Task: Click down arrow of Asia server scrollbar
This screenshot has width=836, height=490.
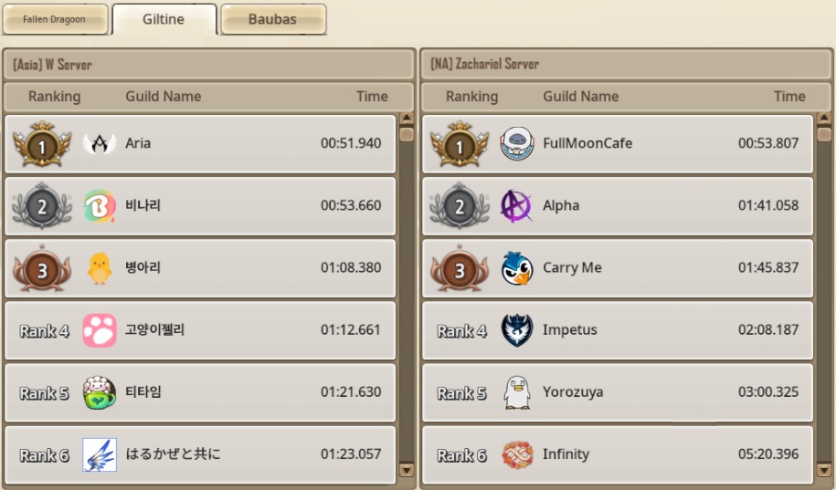Action: pyautogui.click(x=407, y=470)
